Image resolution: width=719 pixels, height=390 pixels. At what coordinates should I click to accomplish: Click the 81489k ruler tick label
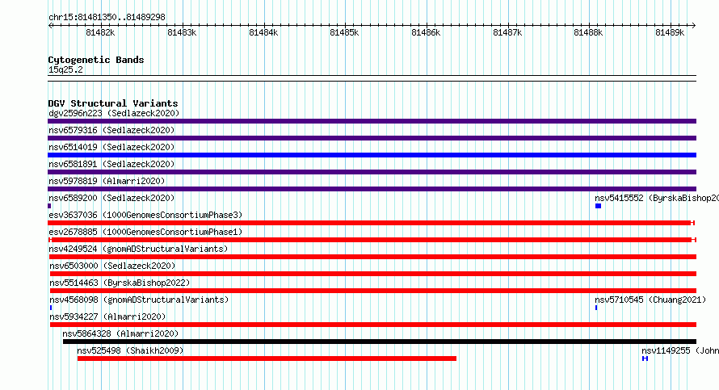(670, 32)
